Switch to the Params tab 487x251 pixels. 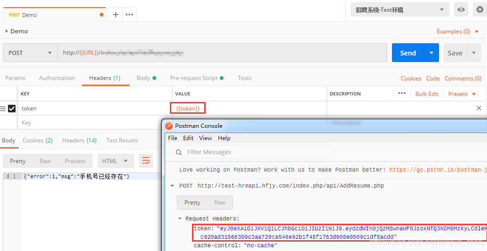15,78
